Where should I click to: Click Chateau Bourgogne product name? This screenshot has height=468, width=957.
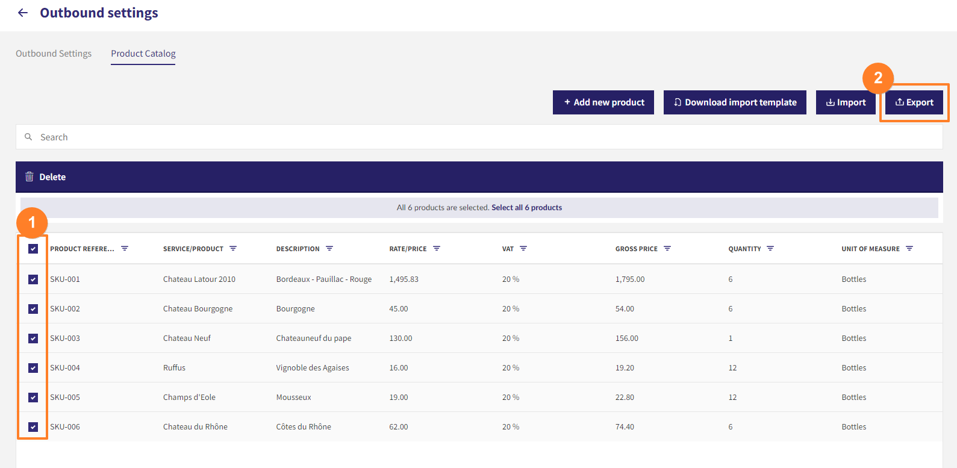(x=198, y=308)
